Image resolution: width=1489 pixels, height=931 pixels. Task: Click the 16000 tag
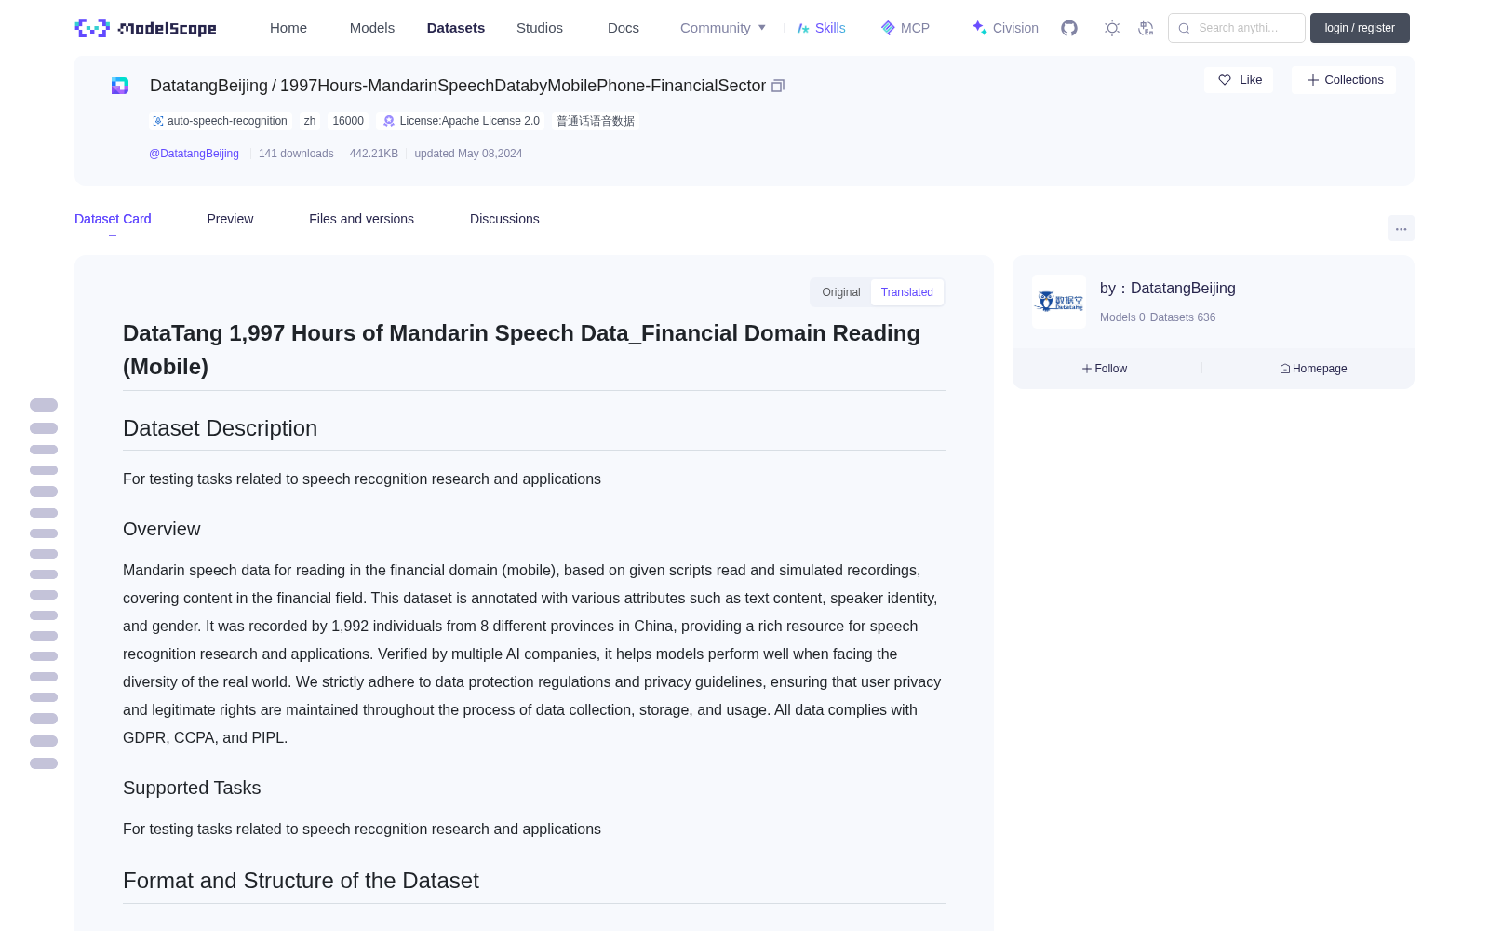pyautogui.click(x=348, y=121)
